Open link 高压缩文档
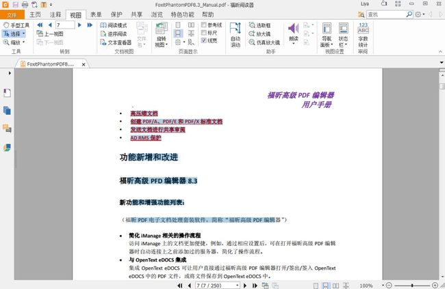 click(x=144, y=113)
